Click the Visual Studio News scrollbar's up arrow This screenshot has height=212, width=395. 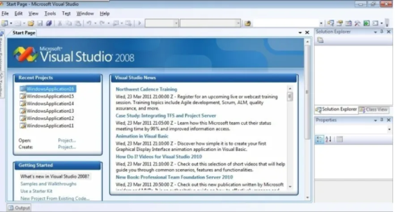tap(290, 89)
